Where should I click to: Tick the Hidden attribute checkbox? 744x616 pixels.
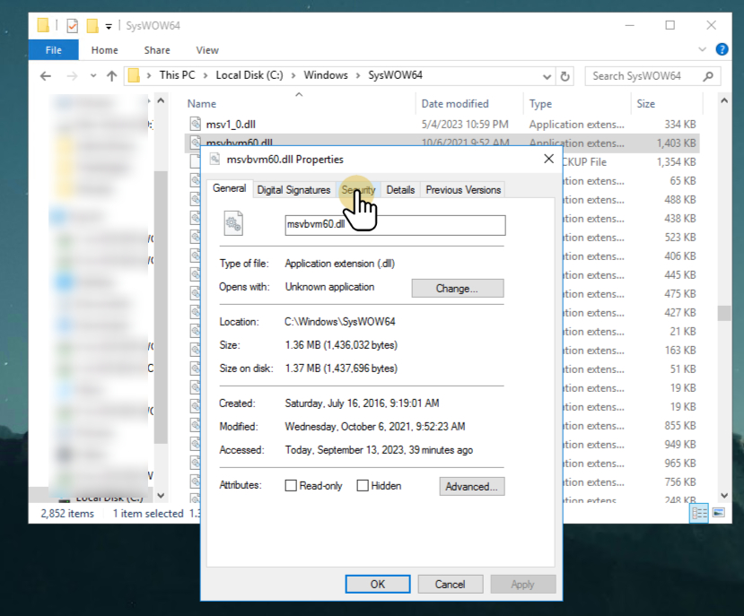pos(363,486)
